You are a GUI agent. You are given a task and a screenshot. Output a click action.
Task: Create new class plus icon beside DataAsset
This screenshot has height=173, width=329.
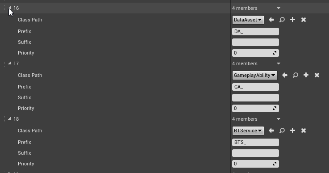click(x=292, y=20)
